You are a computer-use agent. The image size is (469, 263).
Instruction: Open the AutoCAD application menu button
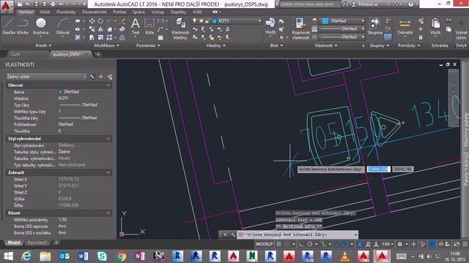click(6, 6)
